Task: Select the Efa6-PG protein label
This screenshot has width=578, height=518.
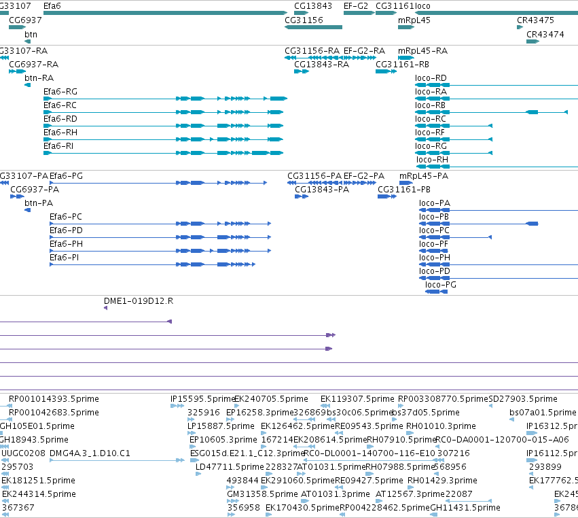Action: pos(67,176)
